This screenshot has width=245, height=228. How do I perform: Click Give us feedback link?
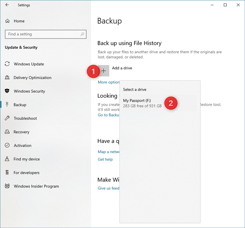pyautogui.click(x=109, y=188)
